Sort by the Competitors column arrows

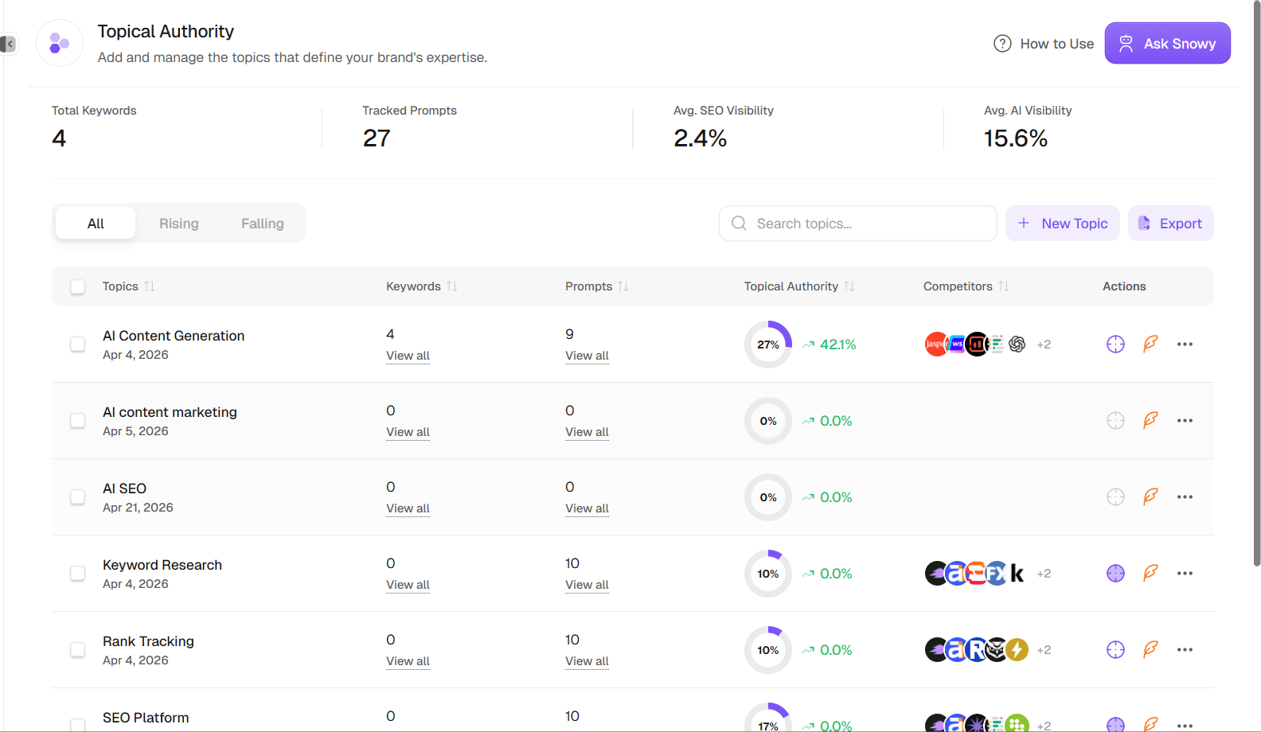pos(1004,286)
